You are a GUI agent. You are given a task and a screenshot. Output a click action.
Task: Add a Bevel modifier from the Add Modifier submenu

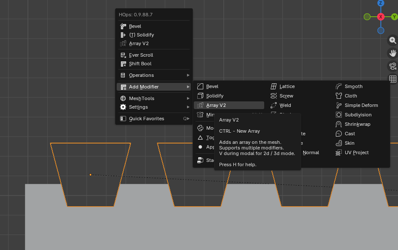click(x=229, y=86)
